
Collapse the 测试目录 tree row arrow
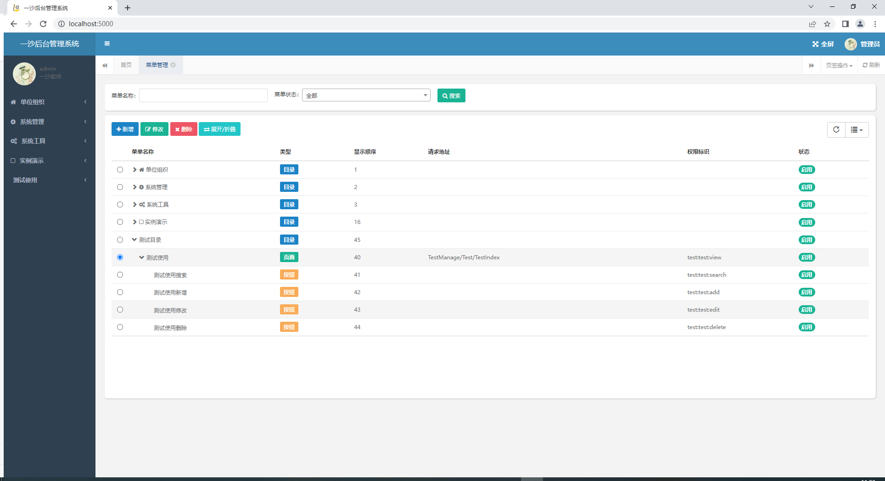pos(134,240)
